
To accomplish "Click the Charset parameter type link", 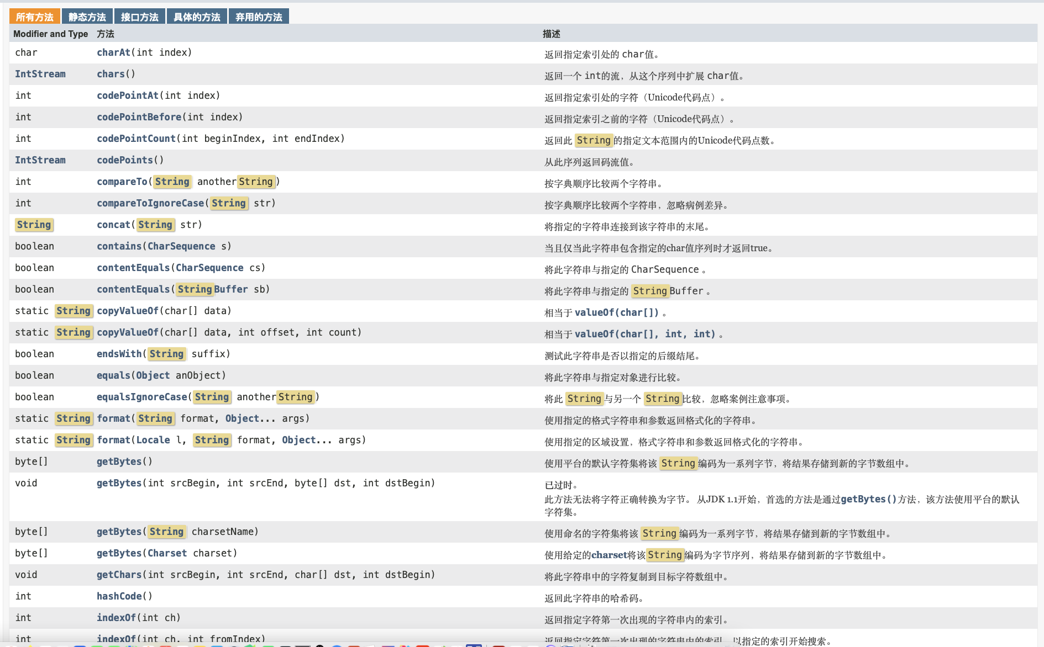I will click(x=167, y=553).
